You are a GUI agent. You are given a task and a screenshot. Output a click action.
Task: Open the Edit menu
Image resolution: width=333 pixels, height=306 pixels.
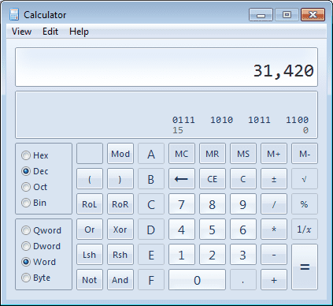[x=50, y=32]
